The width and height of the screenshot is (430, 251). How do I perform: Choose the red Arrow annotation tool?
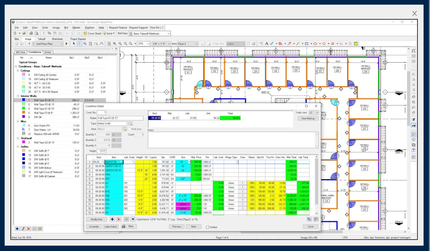click(x=289, y=44)
